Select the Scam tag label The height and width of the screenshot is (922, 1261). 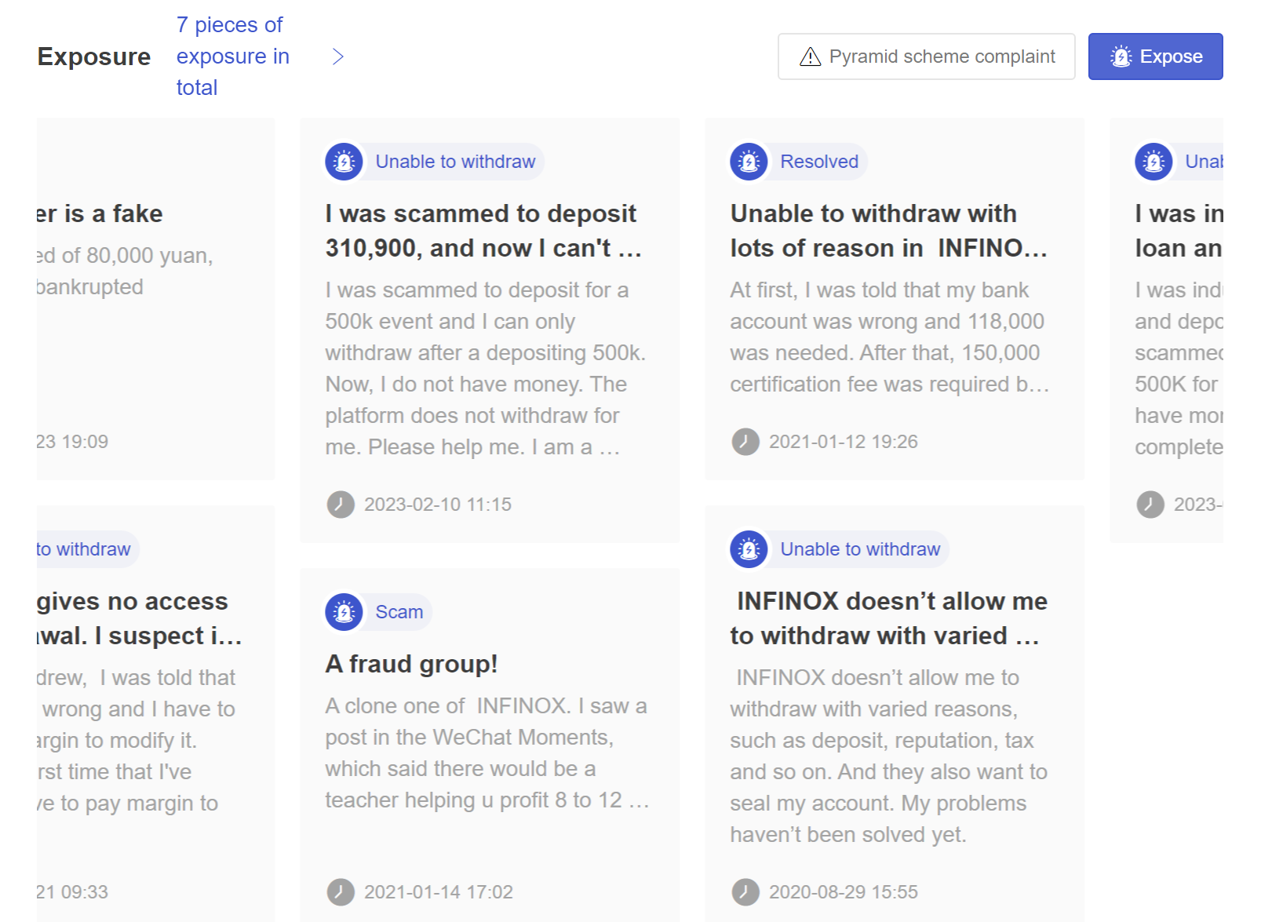pyautogui.click(x=399, y=612)
